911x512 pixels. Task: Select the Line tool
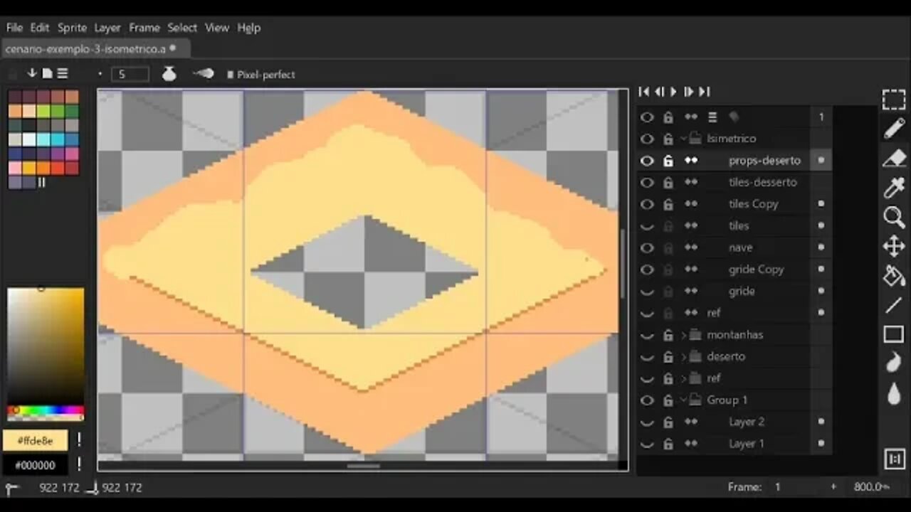coord(894,306)
